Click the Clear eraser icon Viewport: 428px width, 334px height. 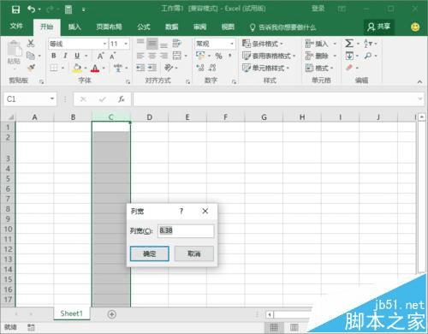(x=349, y=68)
